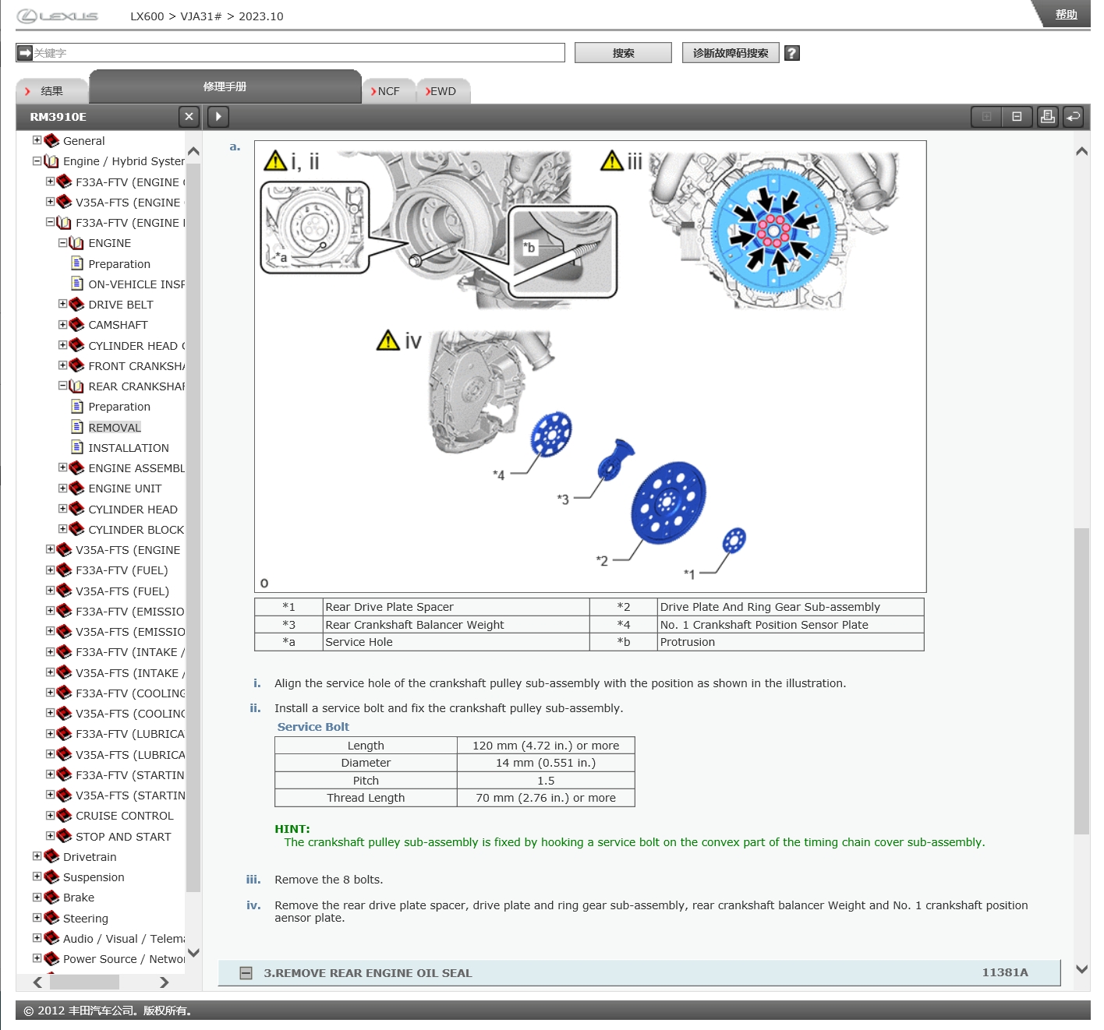1104x1030 pixels.
Task: Open the question mark help icon
Action: click(792, 53)
